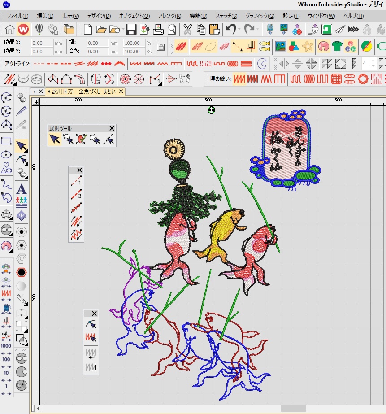The height and width of the screenshot is (414, 386).
Task: Create a new blank design document
Action: coord(87,29)
